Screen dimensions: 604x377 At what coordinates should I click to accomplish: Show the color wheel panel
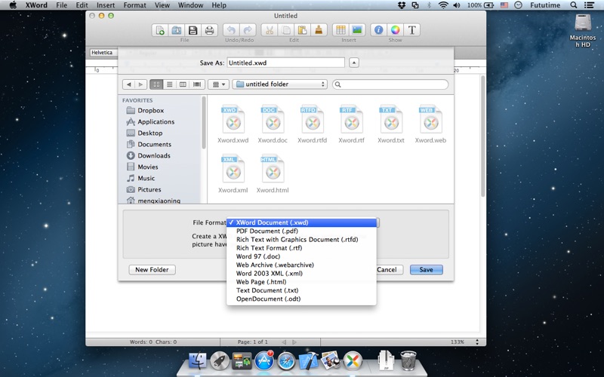pyautogui.click(x=395, y=30)
